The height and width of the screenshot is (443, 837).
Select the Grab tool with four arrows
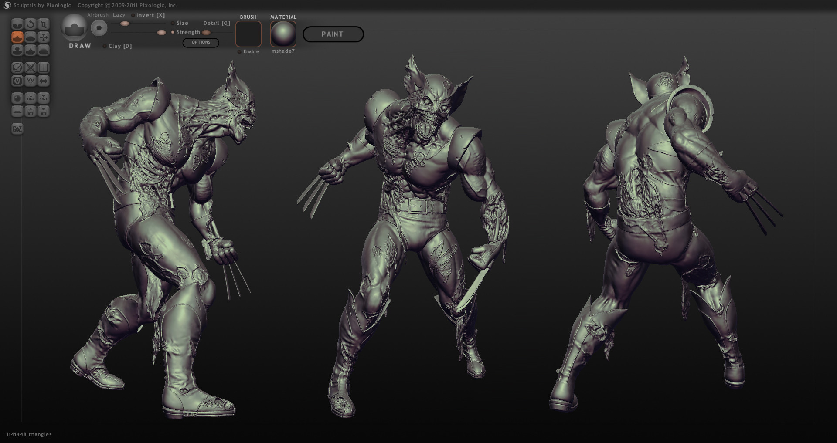tap(43, 37)
